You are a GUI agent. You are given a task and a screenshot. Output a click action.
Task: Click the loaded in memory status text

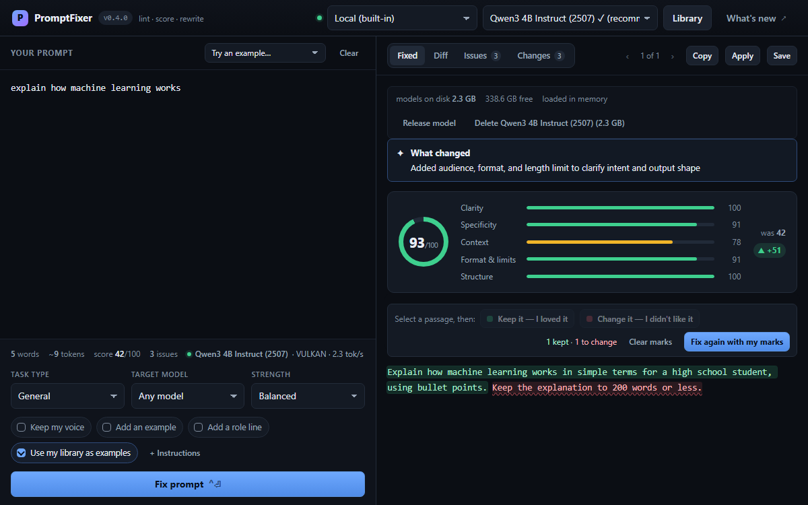(575, 99)
